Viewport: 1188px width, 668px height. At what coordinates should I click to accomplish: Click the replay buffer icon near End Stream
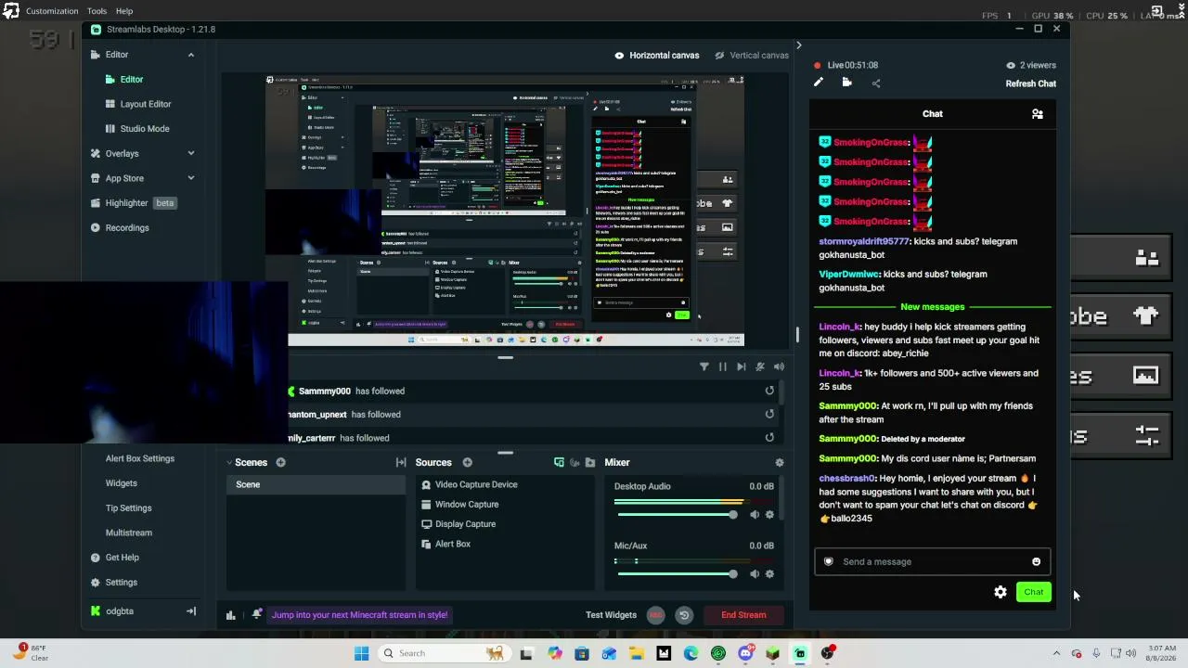684,614
